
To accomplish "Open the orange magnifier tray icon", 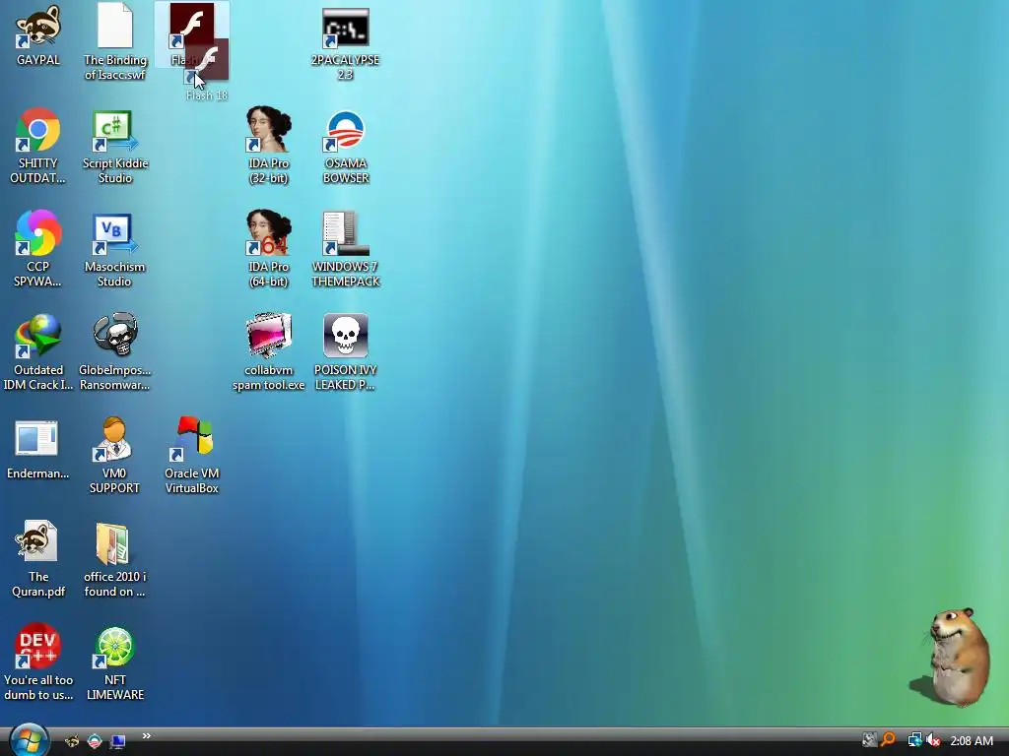I will pyautogui.click(x=888, y=740).
